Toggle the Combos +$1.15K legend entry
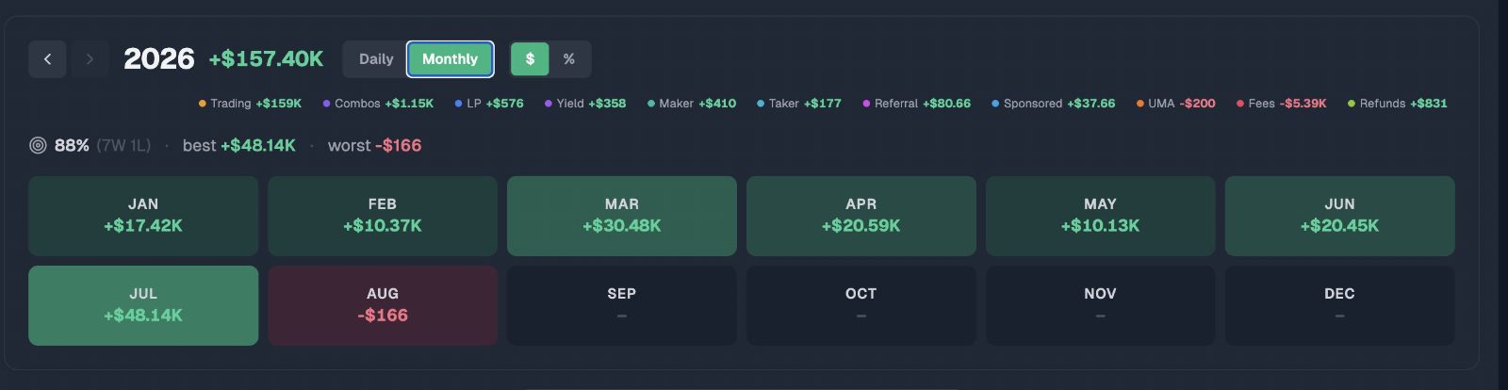1508x390 pixels. click(378, 104)
